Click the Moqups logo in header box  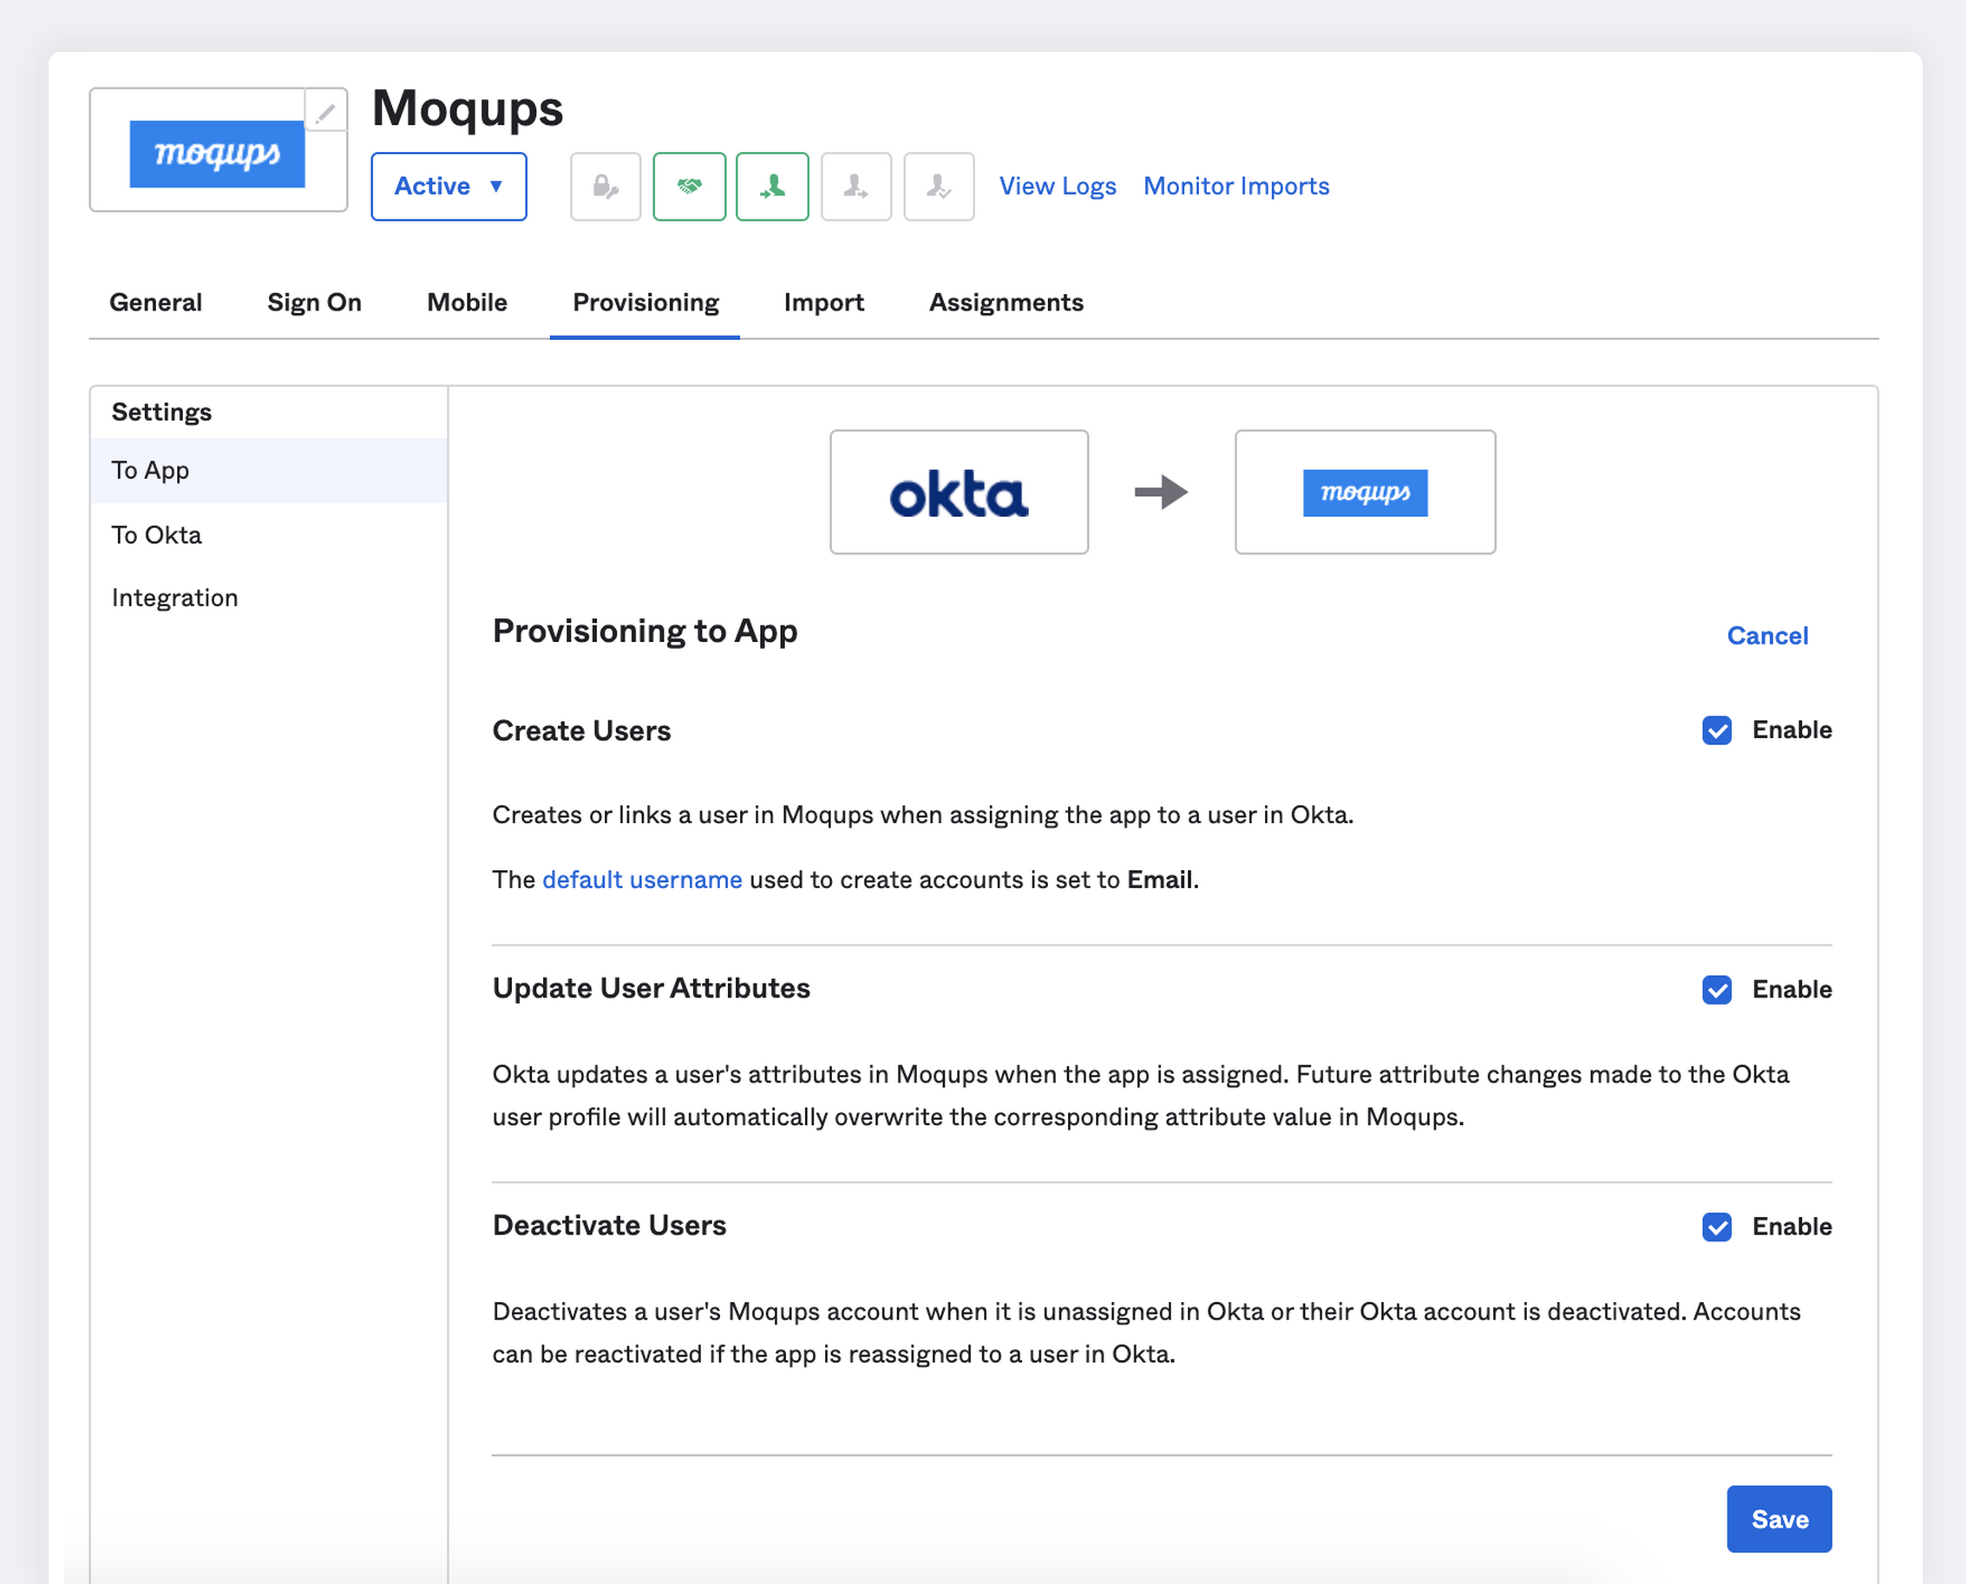pyautogui.click(x=217, y=154)
